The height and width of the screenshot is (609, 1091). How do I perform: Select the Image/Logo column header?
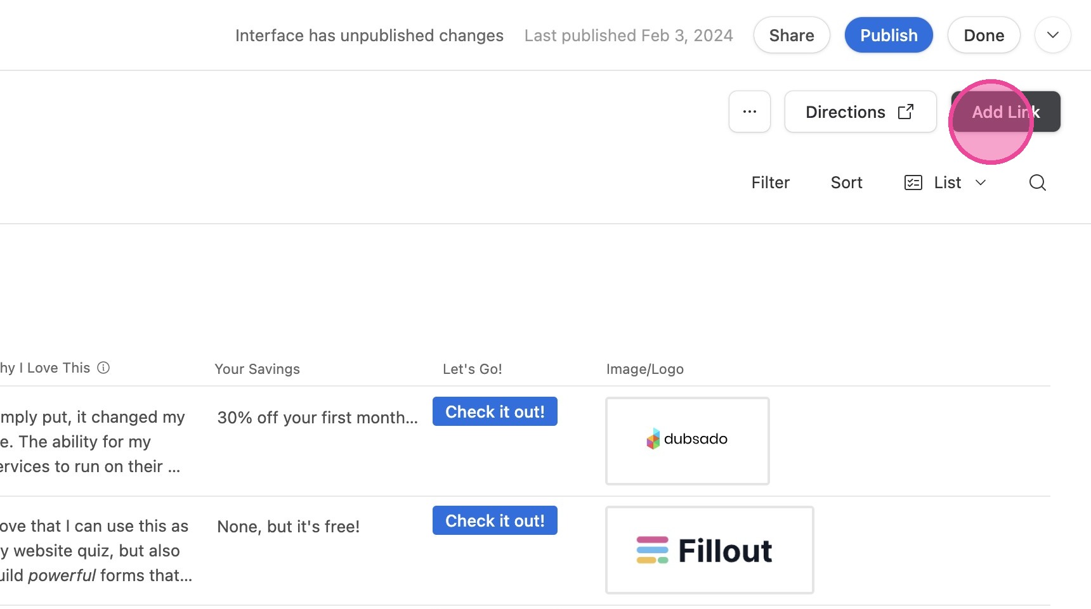[644, 369]
